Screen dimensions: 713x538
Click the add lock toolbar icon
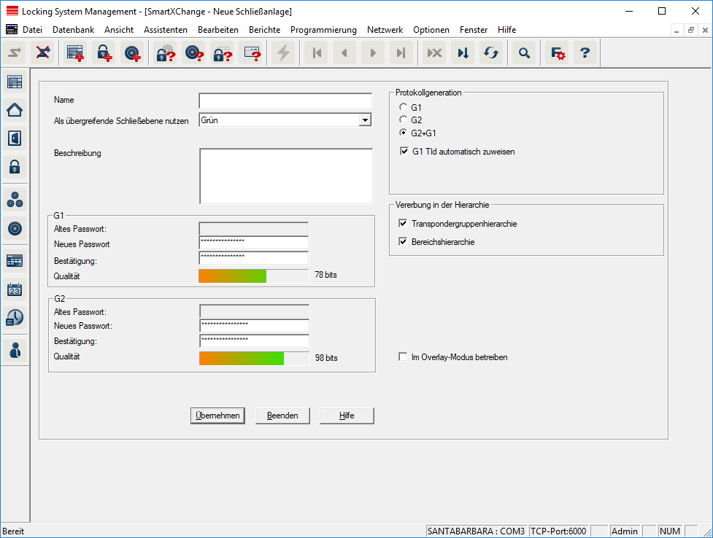click(104, 53)
